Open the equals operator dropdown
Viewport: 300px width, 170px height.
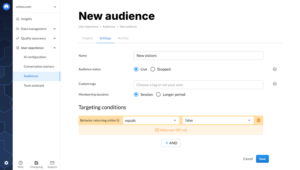point(151,120)
